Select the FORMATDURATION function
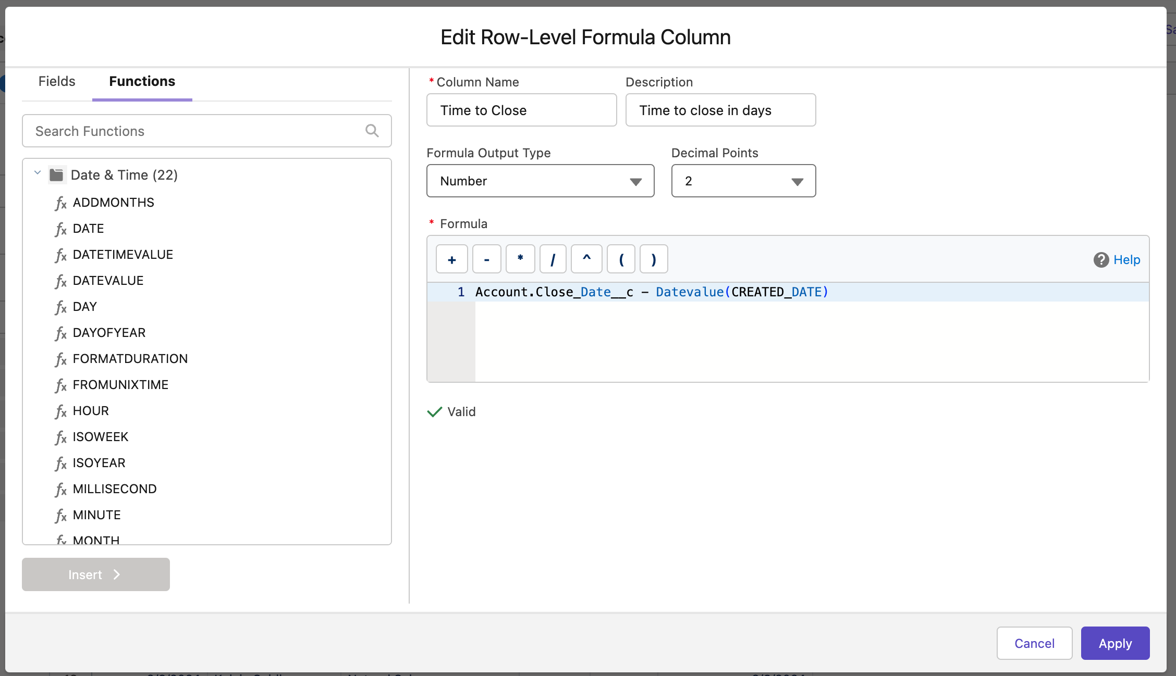 click(x=130, y=359)
